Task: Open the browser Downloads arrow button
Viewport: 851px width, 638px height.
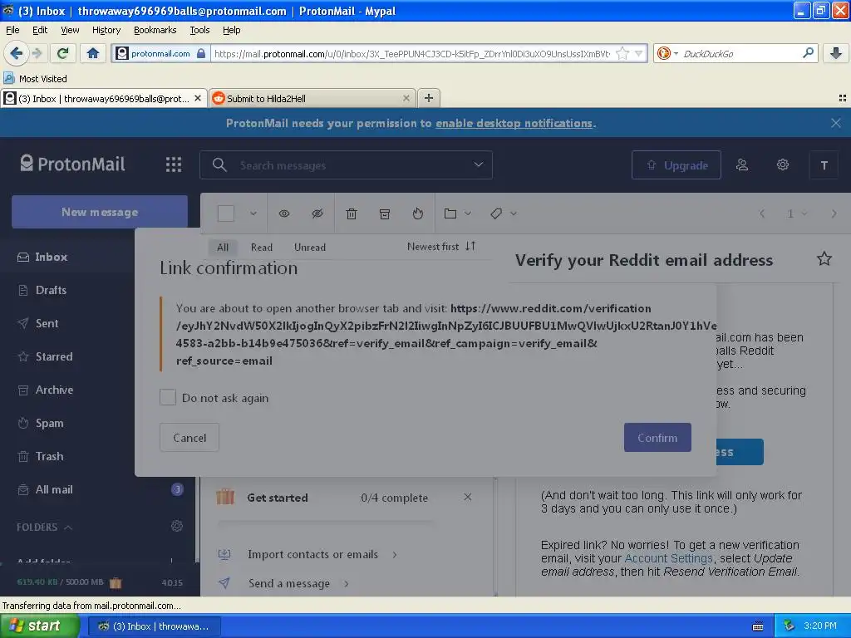Action: [835, 53]
